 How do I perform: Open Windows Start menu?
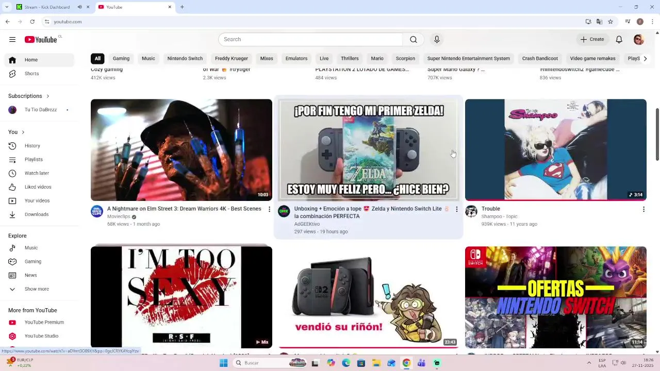(x=224, y=363)
